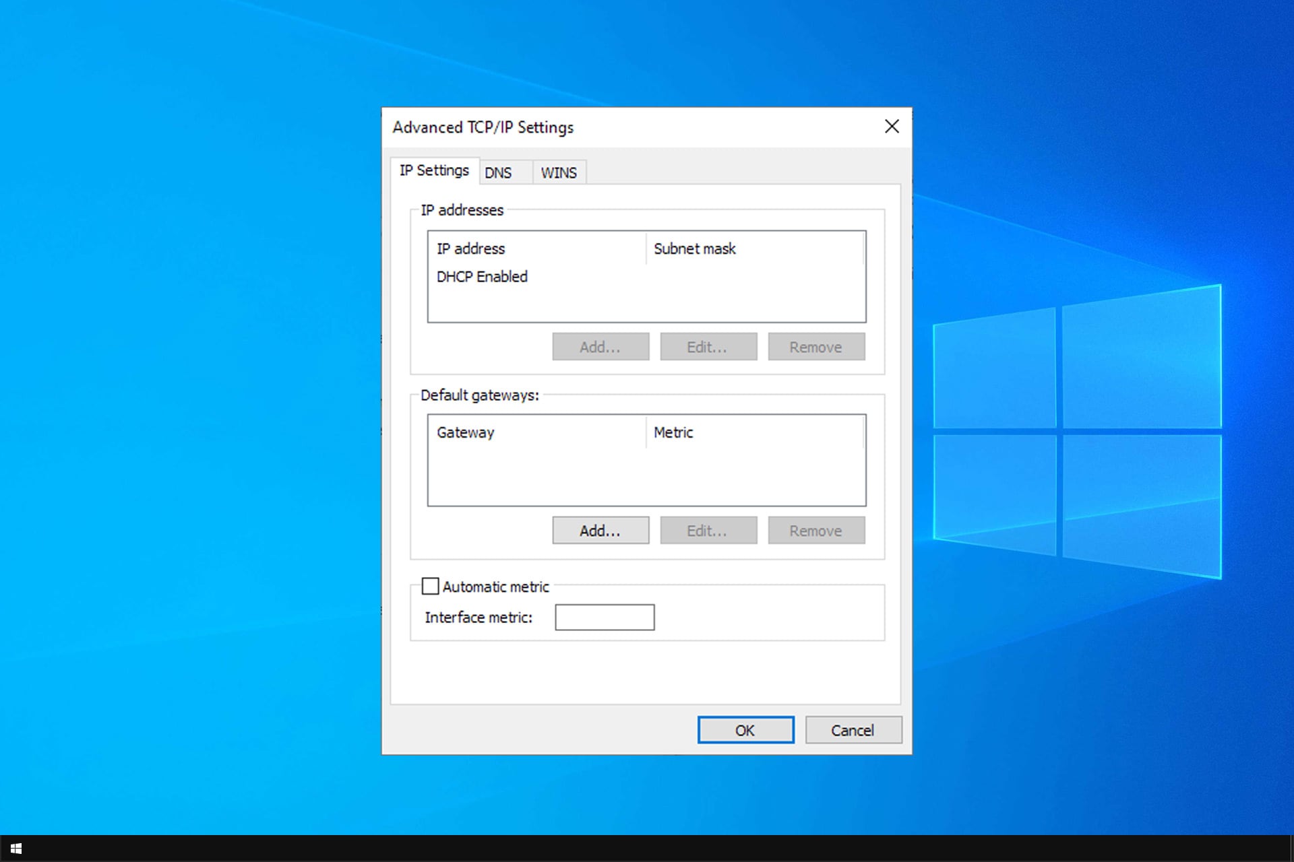Cancel the TCP/IP settings dialog
Screen dimensions: 1294x862
pos(853,730)
